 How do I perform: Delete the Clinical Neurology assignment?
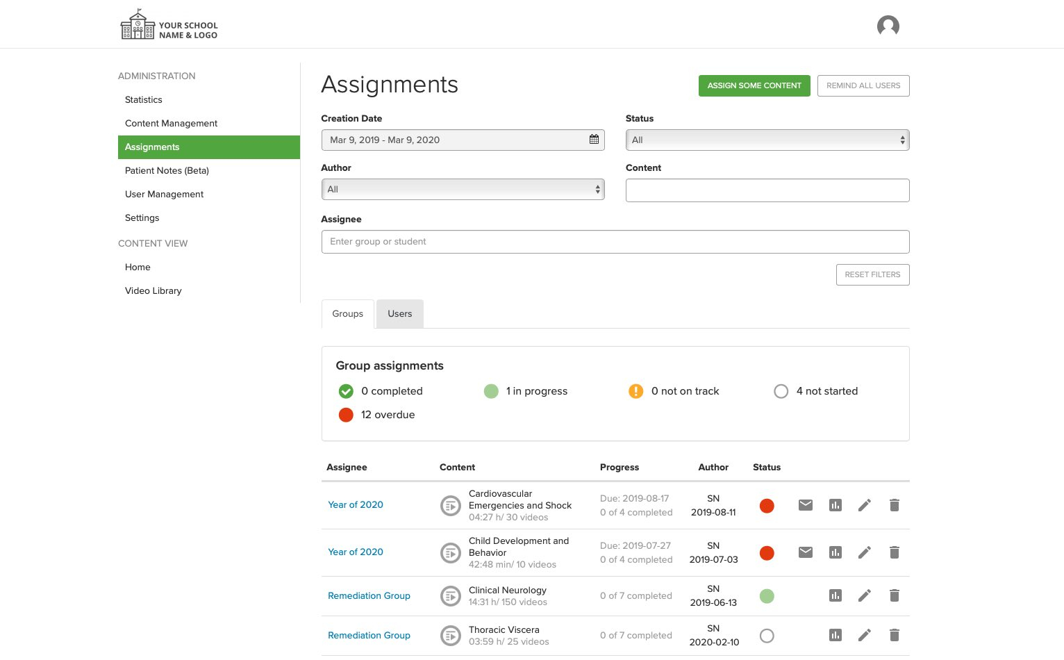(x=895, y=595)
